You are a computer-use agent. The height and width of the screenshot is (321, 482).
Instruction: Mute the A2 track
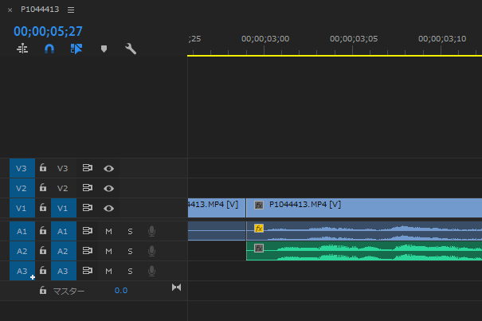108,251
